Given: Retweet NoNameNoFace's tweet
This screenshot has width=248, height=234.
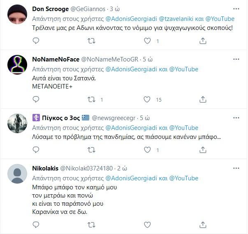Looking at the screenshot, I should 92,99.
